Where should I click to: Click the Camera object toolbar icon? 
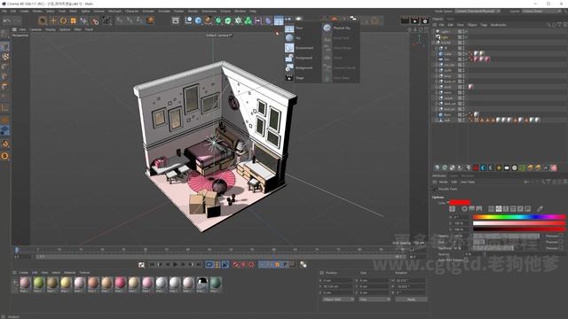coord(288,19)
